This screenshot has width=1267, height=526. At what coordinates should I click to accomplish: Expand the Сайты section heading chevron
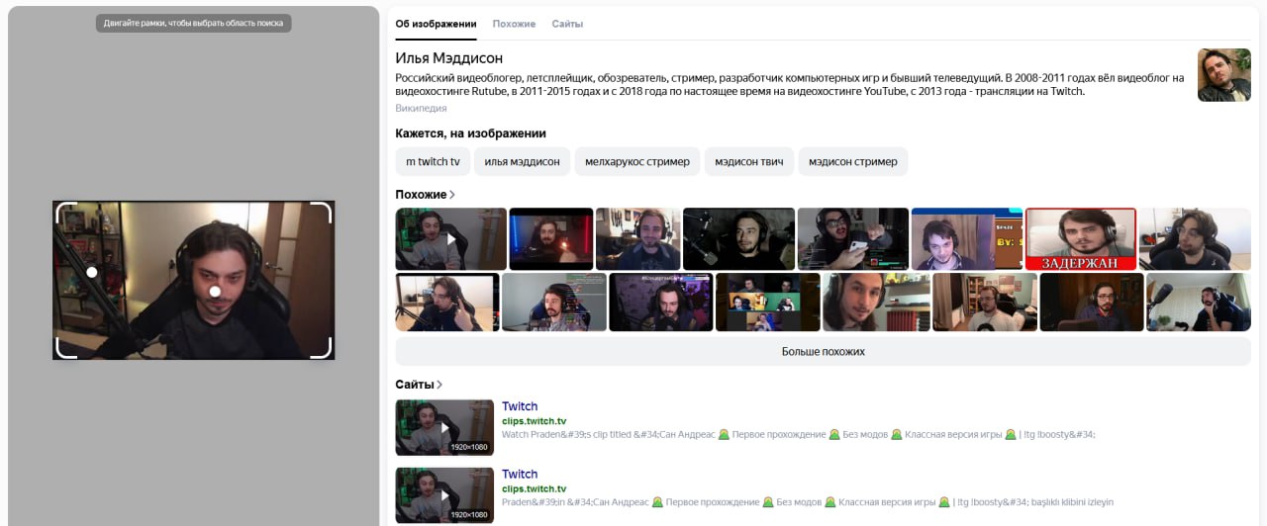click(439, 385)
